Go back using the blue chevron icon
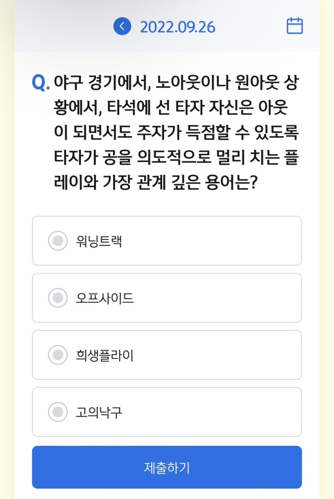The height and width of the screenshot is (499, 334). coord(122,26)
